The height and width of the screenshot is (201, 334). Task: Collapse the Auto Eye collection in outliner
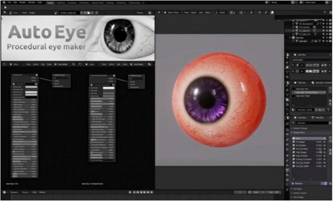point(290,38)
